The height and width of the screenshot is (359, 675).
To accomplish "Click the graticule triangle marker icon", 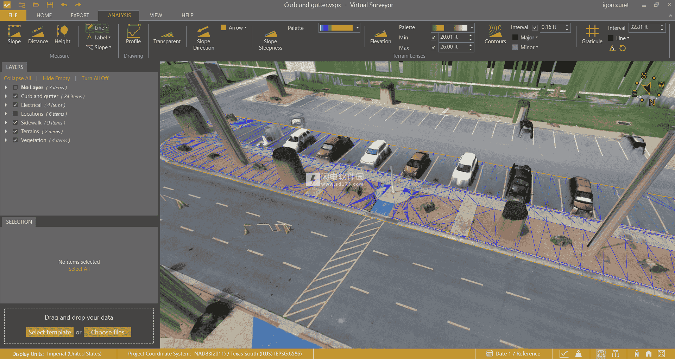I will pyautogui.click(x=612, y=48).
